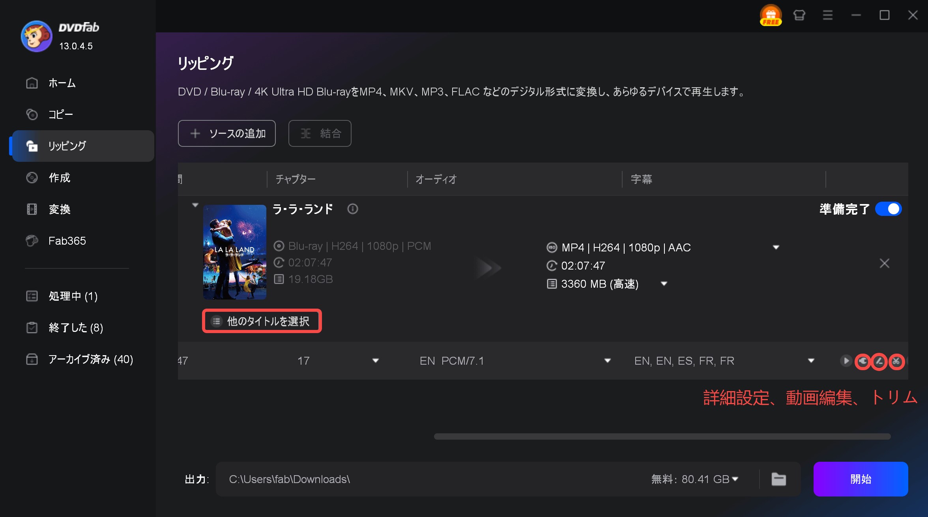The image size is (928, 517).
Task: Click the DVDFab monkey logo
Action: [36, 36]
